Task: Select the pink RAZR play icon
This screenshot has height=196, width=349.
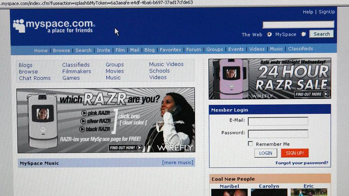Action: tap(84, 113)
